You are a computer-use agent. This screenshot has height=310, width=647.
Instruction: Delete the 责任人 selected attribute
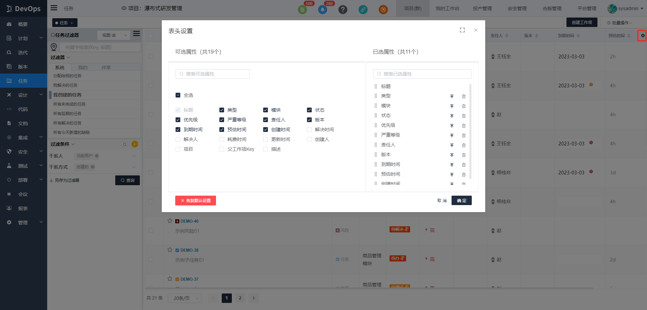[464, 145]
